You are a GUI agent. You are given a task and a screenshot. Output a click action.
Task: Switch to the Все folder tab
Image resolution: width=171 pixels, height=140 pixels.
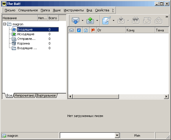pyautogui.click(x=9, y=95)
